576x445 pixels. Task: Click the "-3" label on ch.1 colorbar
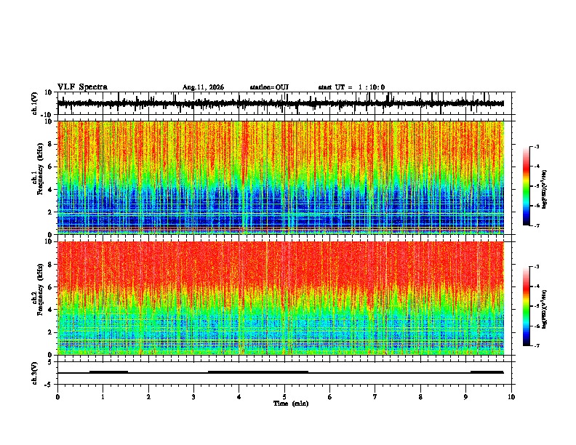(x=536, y=146)
